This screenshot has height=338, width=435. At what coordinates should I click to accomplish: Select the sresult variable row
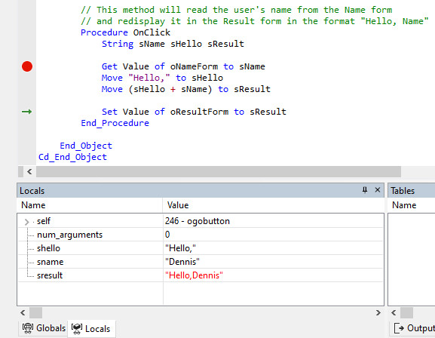(x=201, y=275)
